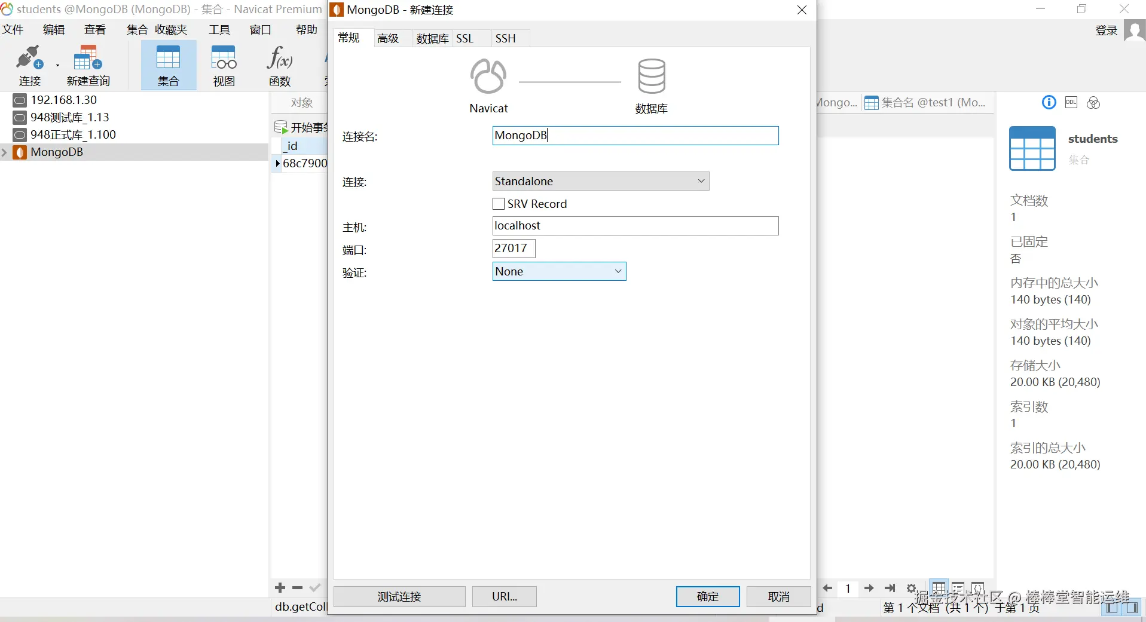This screenshot has width=1146, height=622.
Task: Select the 192.168.1.30 connection
Action: coord(64,100)
